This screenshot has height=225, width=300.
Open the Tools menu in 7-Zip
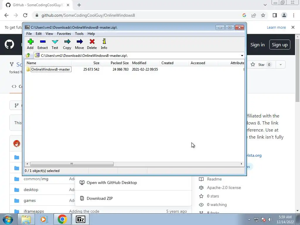[x=79, y=34]
